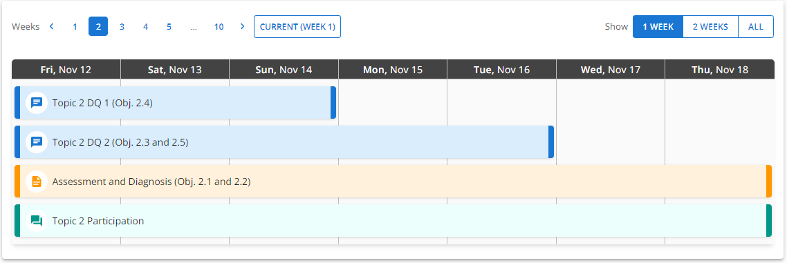Screen dimensions: 787x263
Task: Click the Topic 2 DQ 2 discussion icon
Action: [37, 142]
